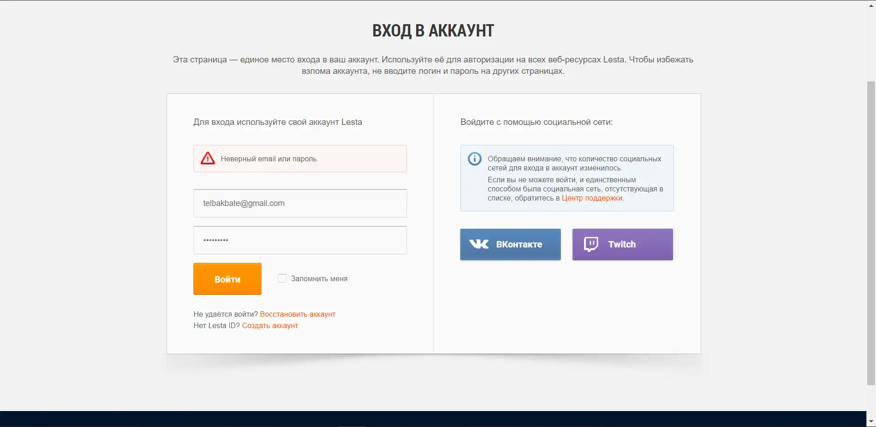Open the Восстановить аккаунт link
This screenshot has width=876, height=427.
click(297, 314)
